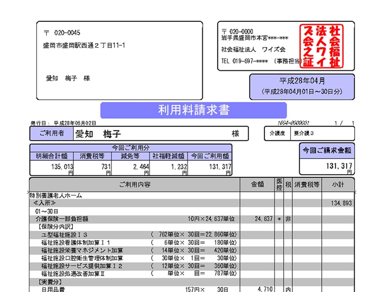The height and width of the screenshot is (292, 386).
Task: Click care level value 要介護3
Action: click(304, 133)
